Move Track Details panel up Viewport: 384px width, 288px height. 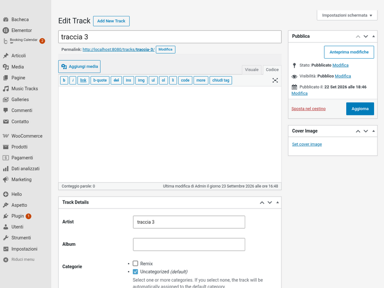click(x=262, y=202)
